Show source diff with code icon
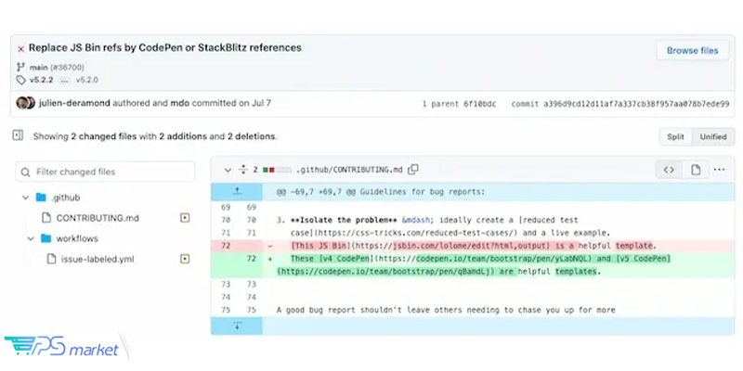The image size is (743, 371). pos(669,170)
